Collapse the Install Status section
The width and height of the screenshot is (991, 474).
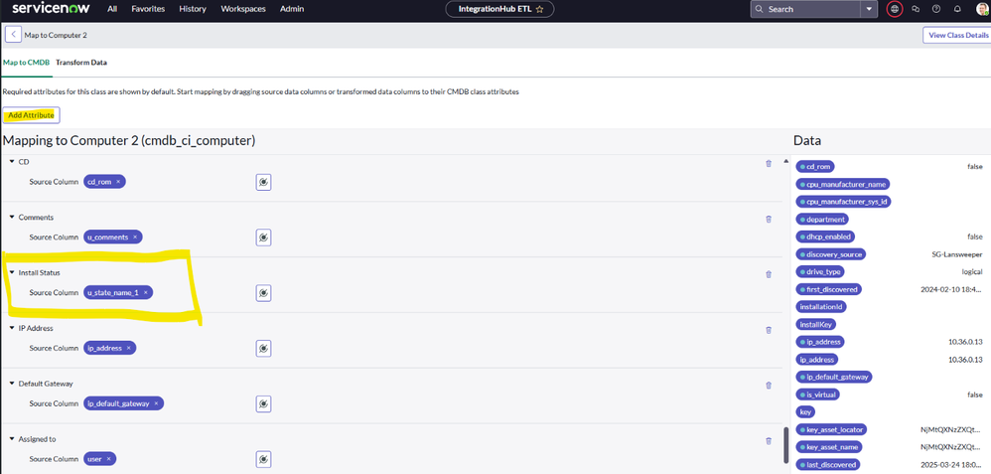pos(12,272)
